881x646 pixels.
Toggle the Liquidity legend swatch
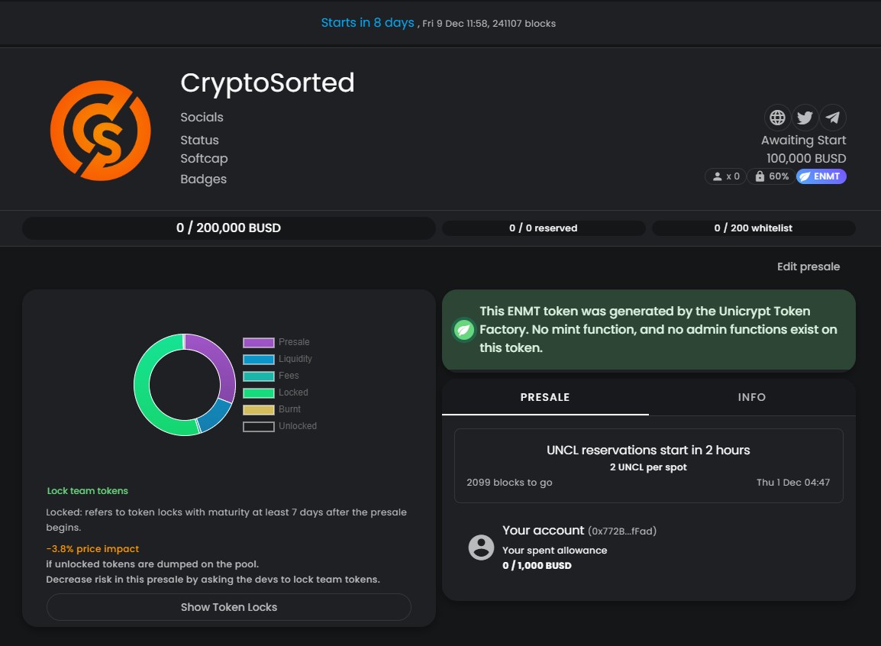click(259, 359)
